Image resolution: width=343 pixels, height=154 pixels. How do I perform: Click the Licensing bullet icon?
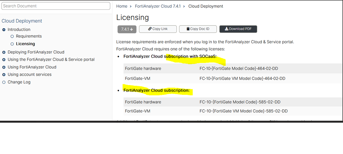[12, 44]
